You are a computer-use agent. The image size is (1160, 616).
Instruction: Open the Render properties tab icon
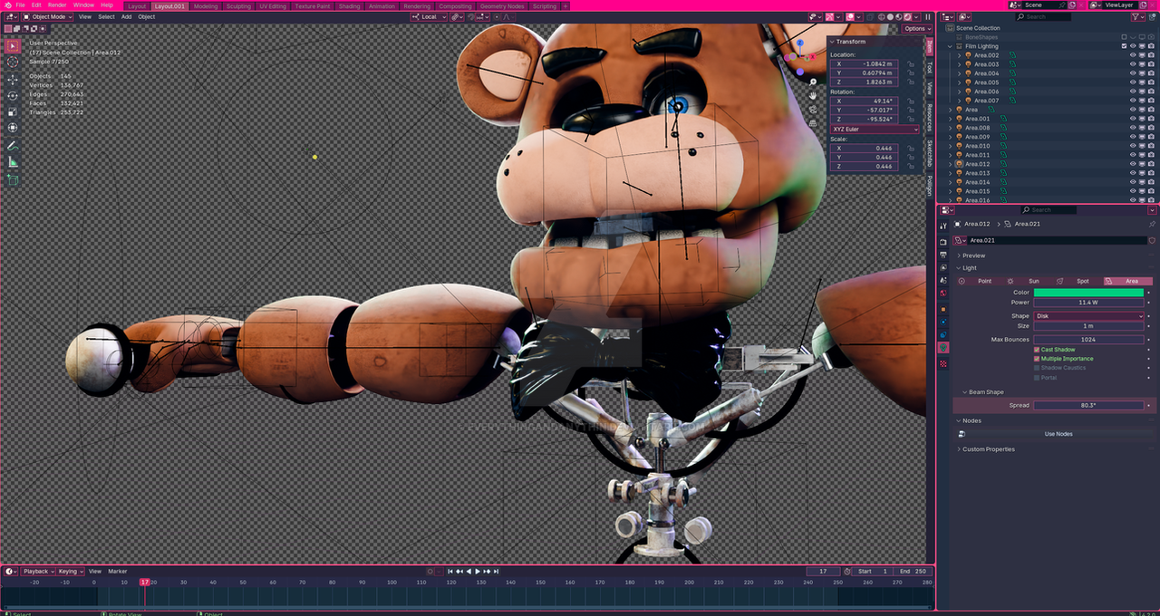[943, 242]
